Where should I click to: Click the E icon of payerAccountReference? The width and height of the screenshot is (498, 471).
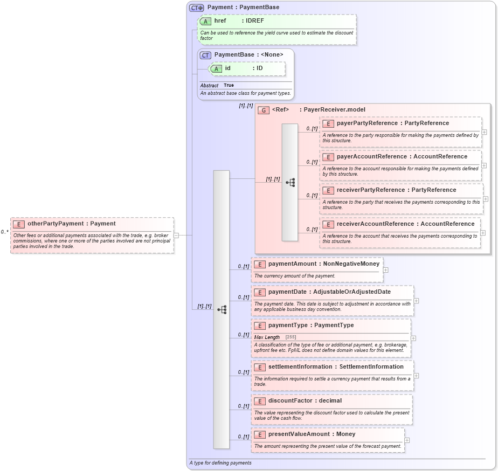(x=328, y=157)
